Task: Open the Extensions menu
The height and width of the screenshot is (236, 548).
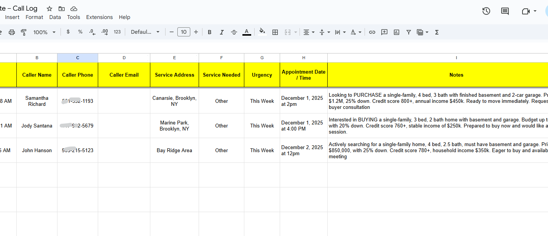Action: pos(99,17)
